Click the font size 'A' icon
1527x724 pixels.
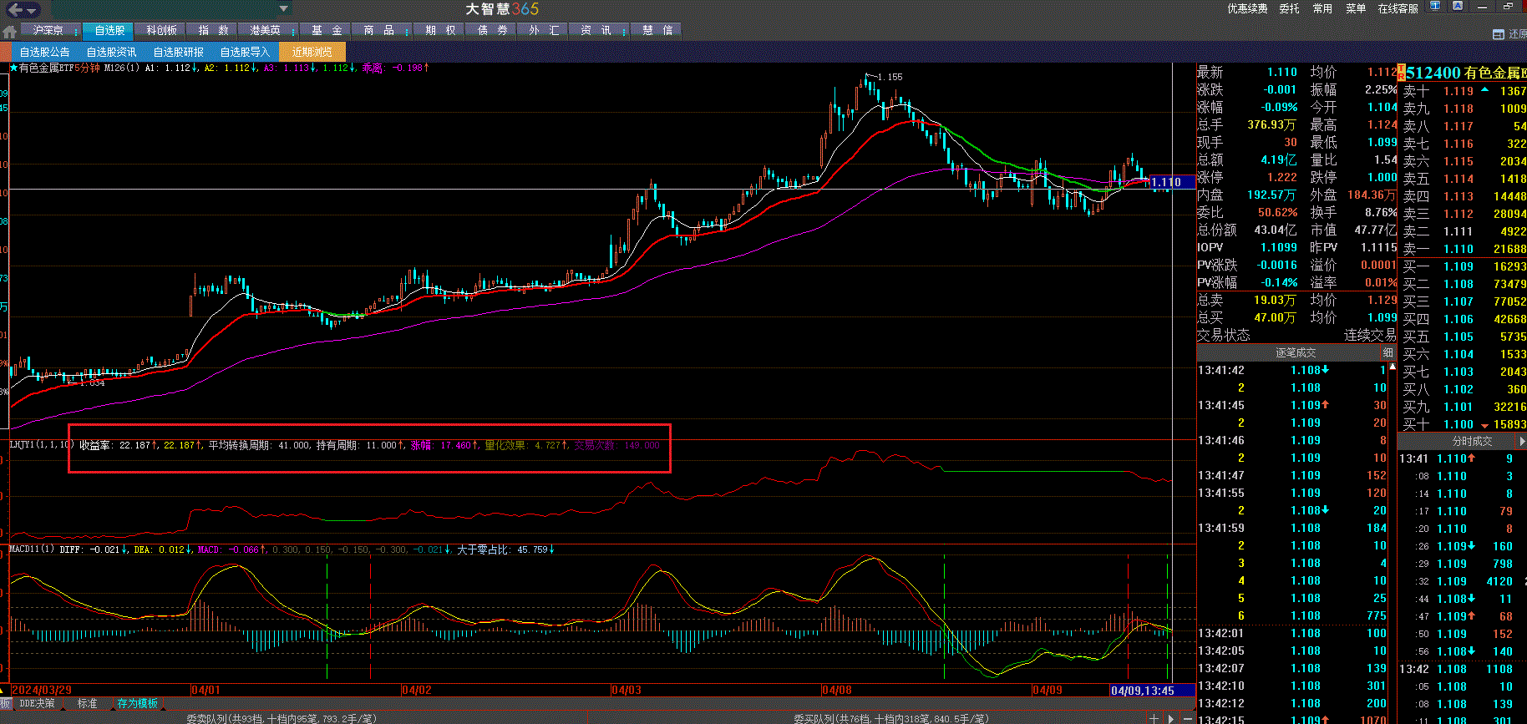click(1458, 6)
